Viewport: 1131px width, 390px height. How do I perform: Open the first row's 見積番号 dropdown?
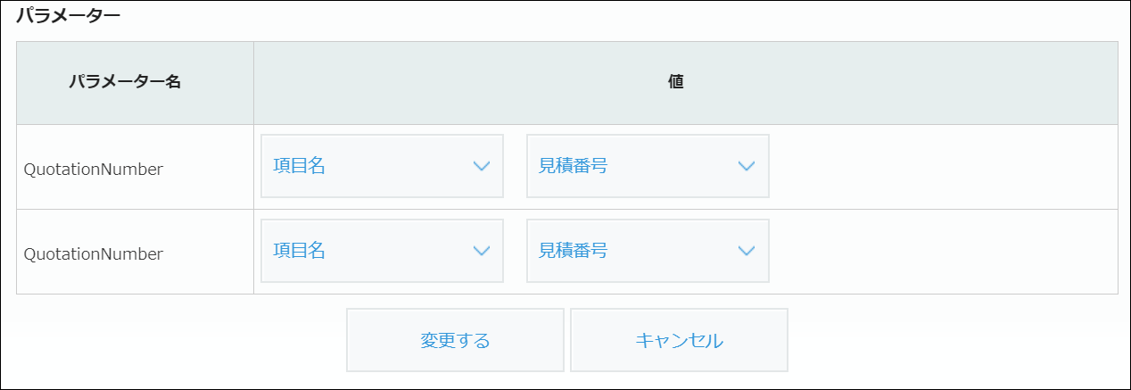pos(648,166)
